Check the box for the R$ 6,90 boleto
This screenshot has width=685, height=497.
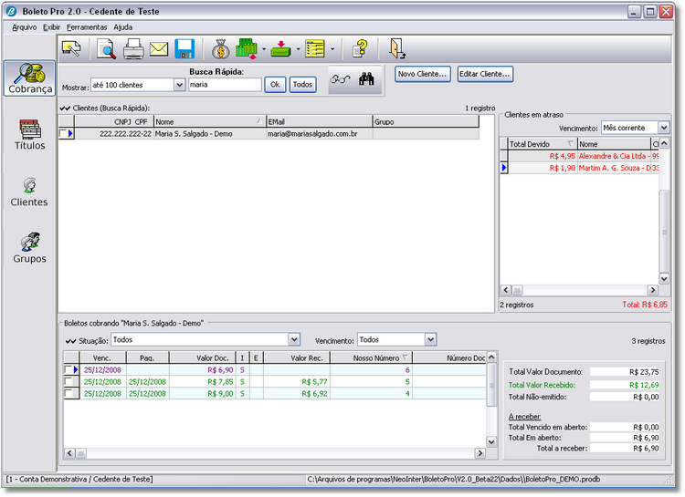pyautogui.click(x=68, y=369)
